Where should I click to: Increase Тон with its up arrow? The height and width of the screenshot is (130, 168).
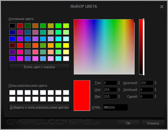pos(119,82)
